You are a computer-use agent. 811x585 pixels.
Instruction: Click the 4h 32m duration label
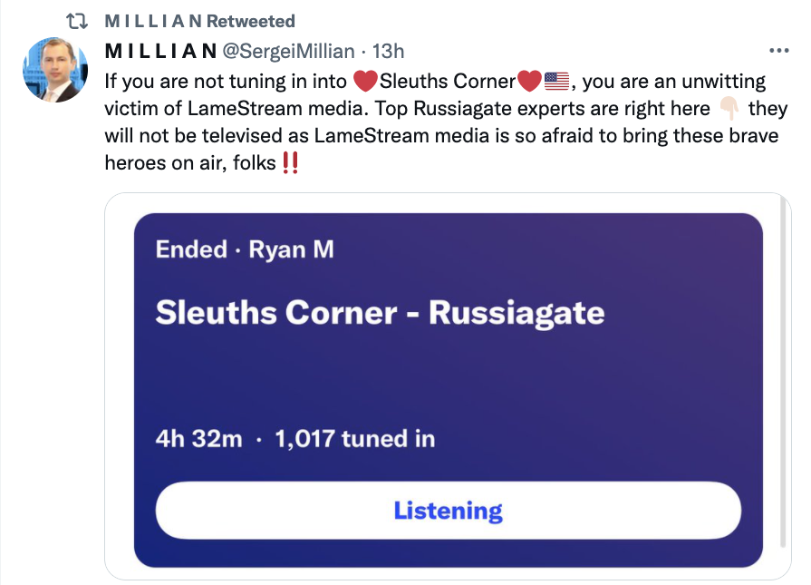point(199,439)
